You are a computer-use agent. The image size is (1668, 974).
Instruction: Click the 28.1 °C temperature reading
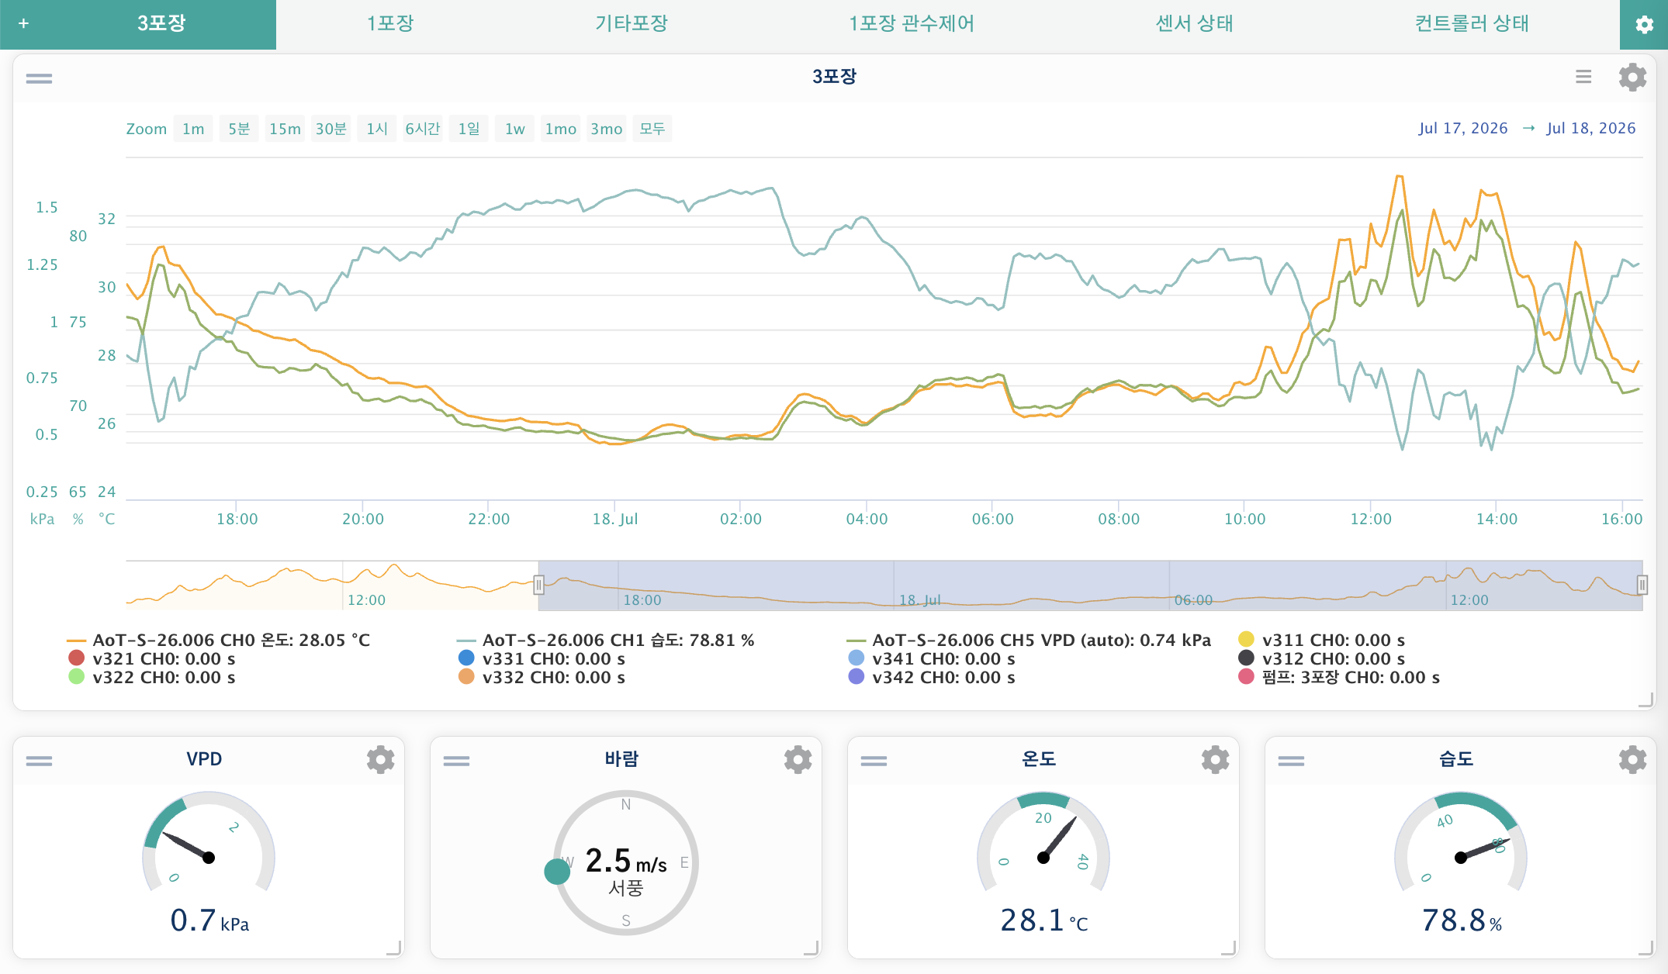coord(1044,920)
